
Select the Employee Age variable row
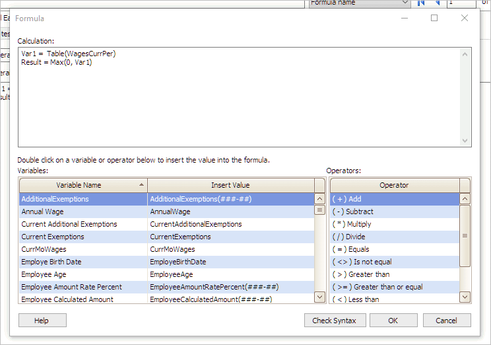click(x=82, y=274)
